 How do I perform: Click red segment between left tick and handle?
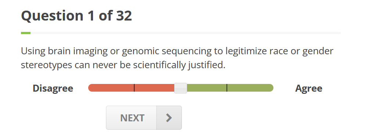154,88
